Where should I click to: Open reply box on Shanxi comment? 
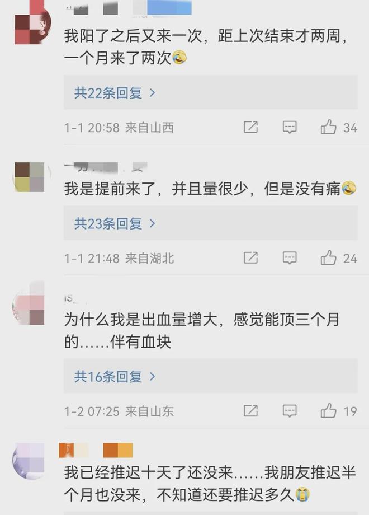(x=290, y=127)
